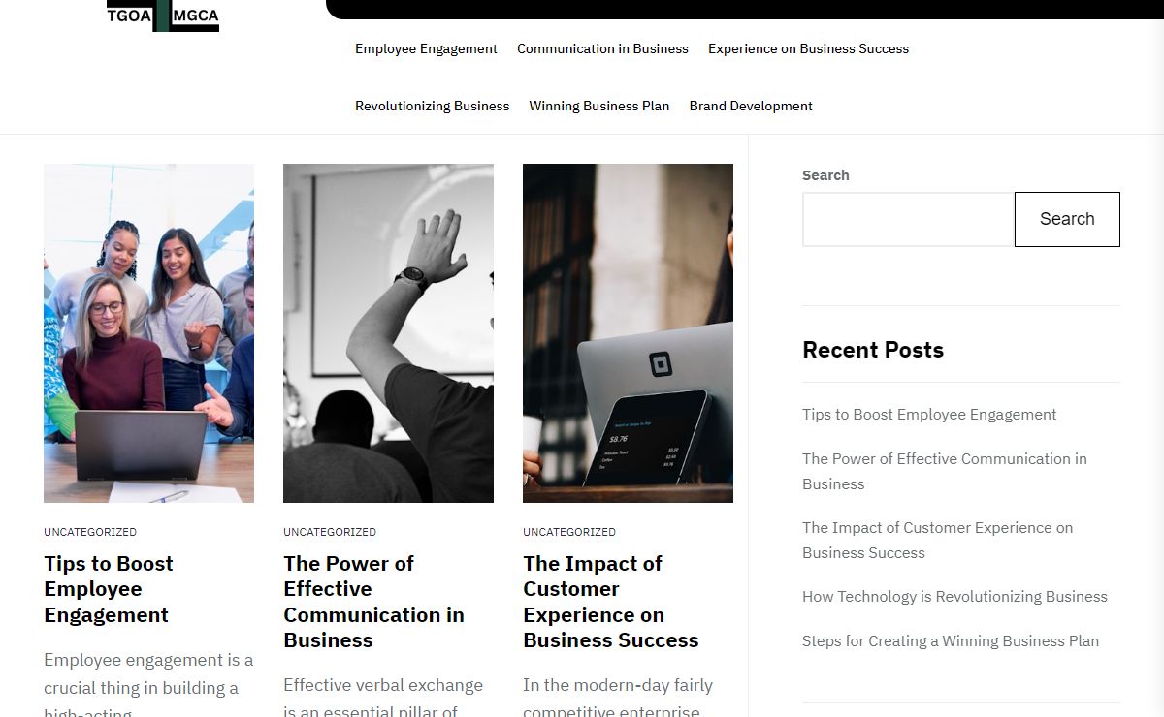1164x717 pixels.
Task: Open the raised hand black-and-white thumbnail
Action: point(388,333)
